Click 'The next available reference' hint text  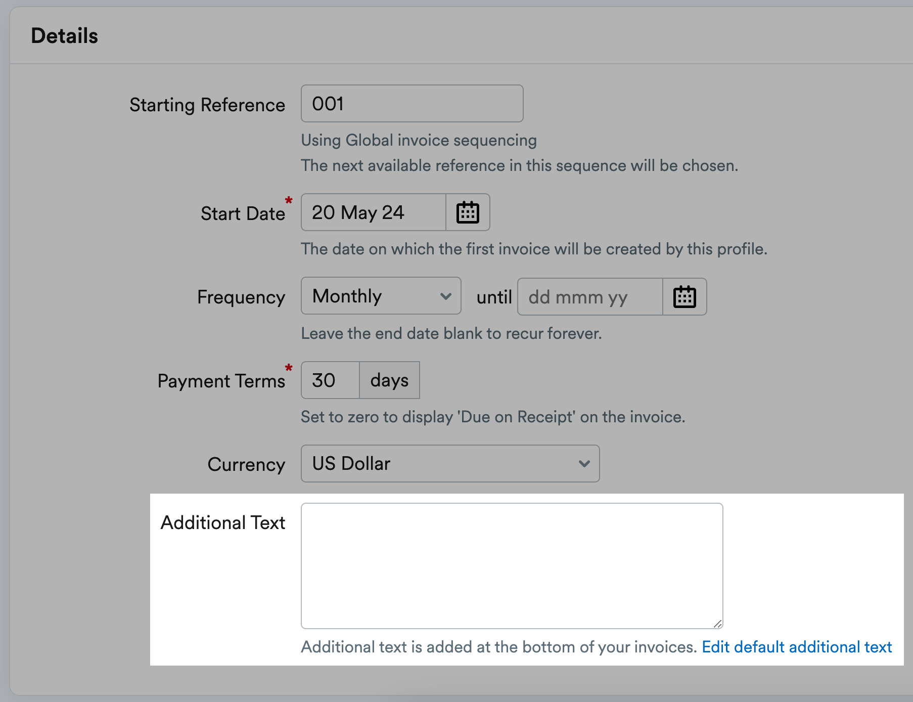pyautogui.click(x=520, y=165)
